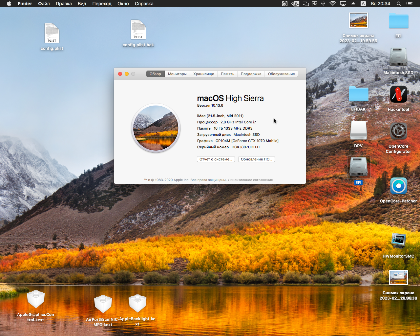
Task: Click the Обновление ПО button
Action: (256, 159)
